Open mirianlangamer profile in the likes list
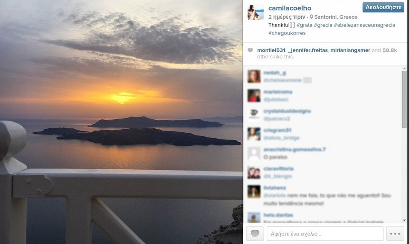Viewport: 409px width, 244px height. click(350, 50)
